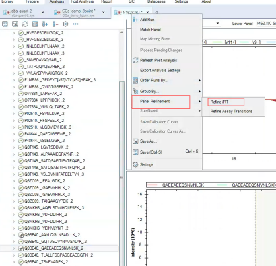Select _TATPQQAQEVHEK_3 row
The width and height of the screenshot is (276, 266).
pos(44,67)
